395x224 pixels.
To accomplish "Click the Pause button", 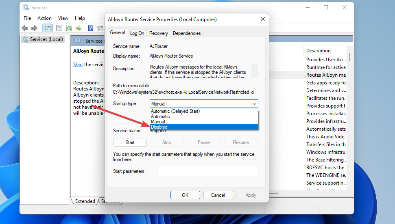I will pos(203,142).
